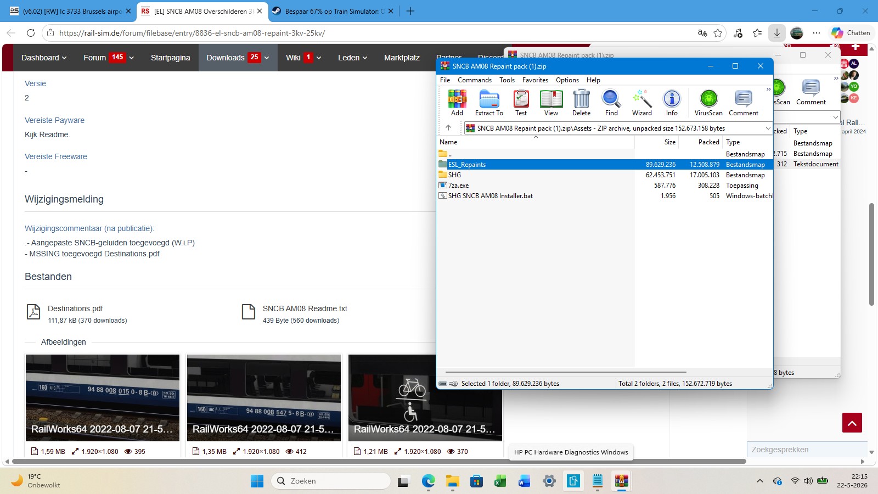
Task: Open the Tools menu in WinRAR
Action: (507, 80)
